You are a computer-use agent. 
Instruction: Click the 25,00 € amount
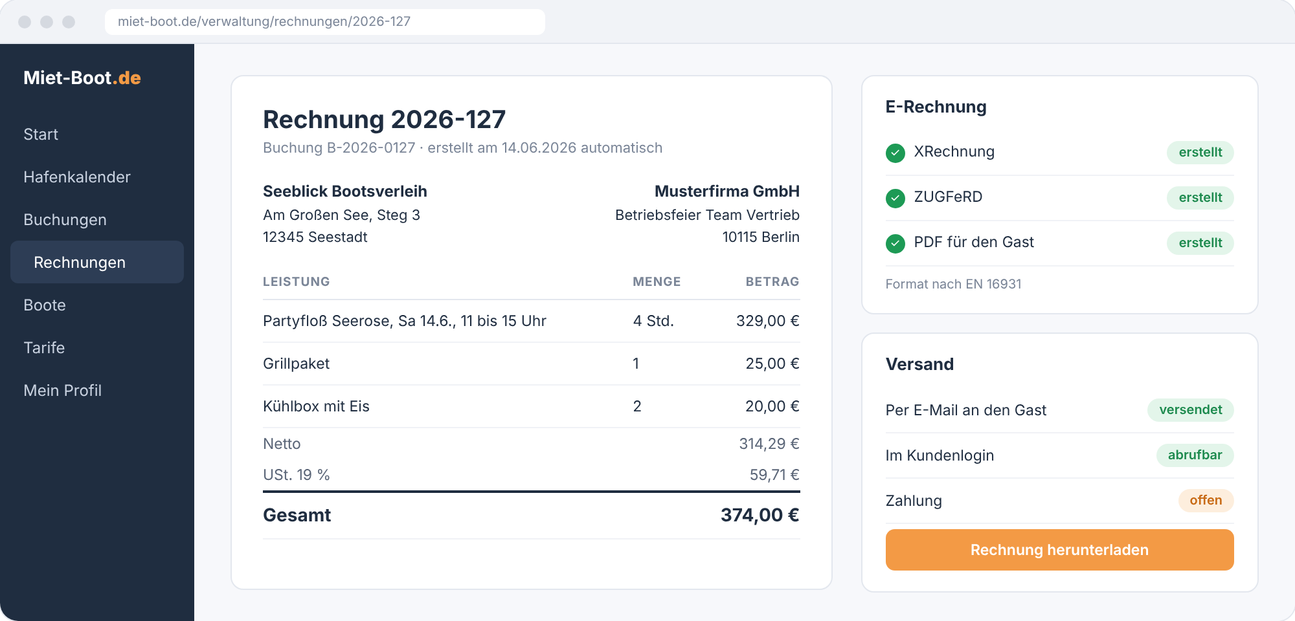click(772, 364)
